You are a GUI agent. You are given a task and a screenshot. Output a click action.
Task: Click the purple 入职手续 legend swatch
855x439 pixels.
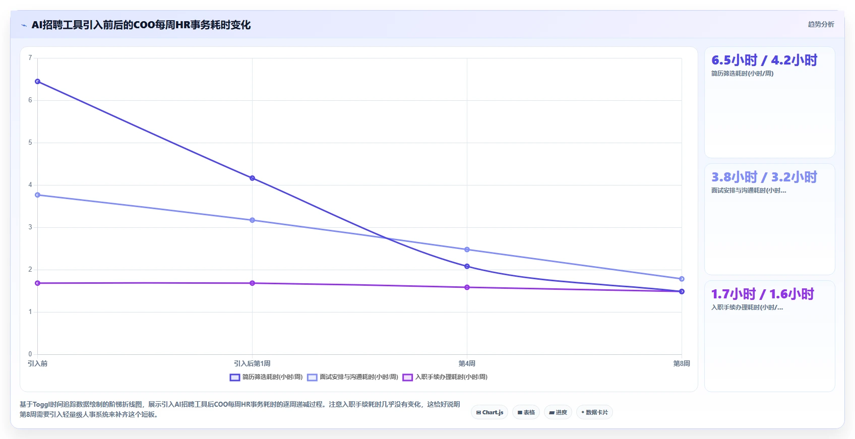click(407, 378)
